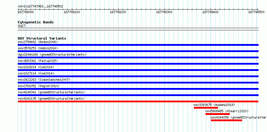Click the blue bar under esv3576253
The width and height of the screenshot is (267, 132).
click(x=138, y=51)
